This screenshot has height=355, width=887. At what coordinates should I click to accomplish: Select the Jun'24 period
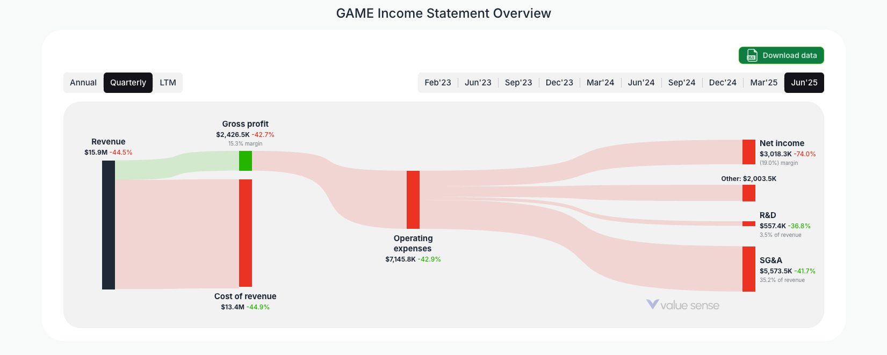coord(641,82)
